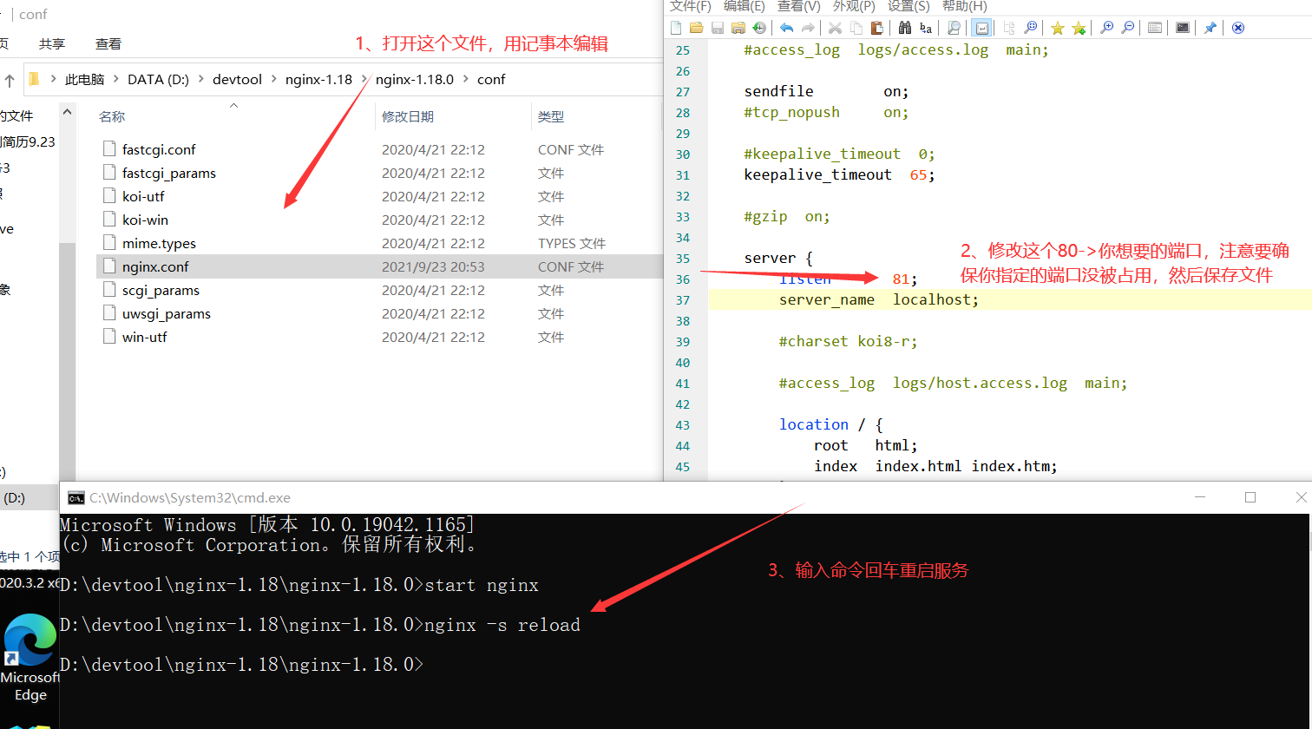Open the 查看 tab in File Explorer ribbon

tap(108, 44)
